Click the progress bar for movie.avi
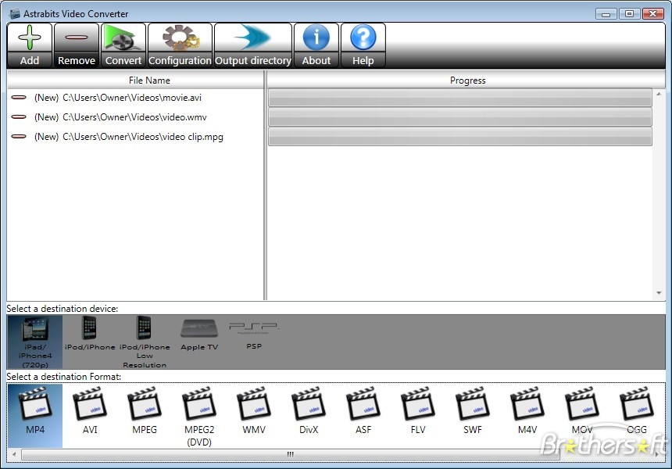672x469 pixels. coord(460,98)
